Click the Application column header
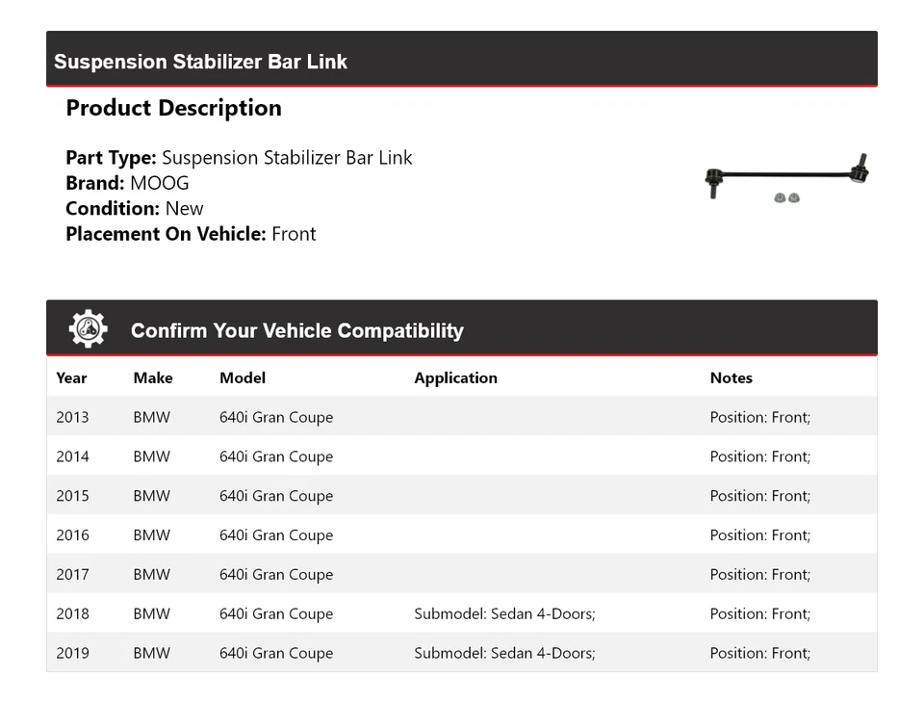This screenshot has width=924, height=703. [455, 378]
